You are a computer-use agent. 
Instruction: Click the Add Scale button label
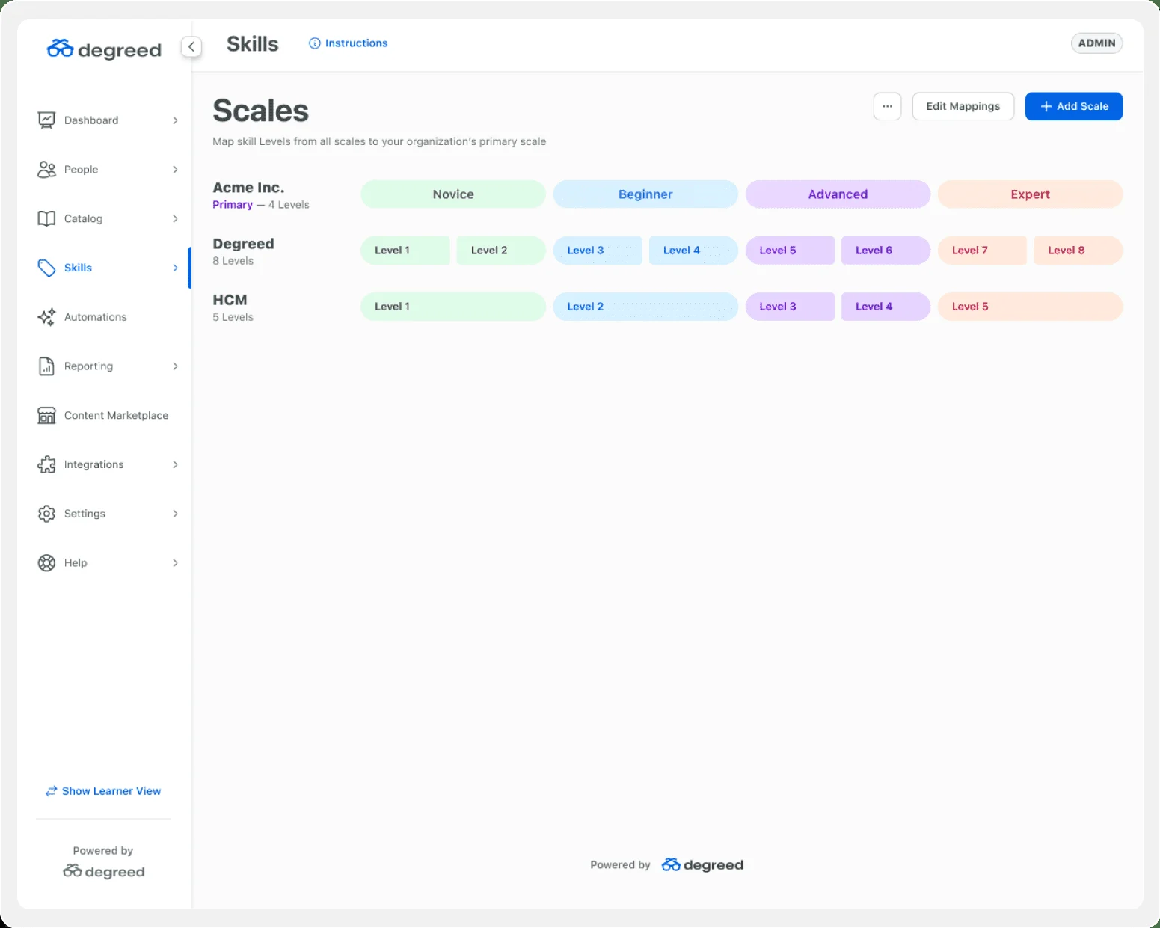coord(1083,106)
